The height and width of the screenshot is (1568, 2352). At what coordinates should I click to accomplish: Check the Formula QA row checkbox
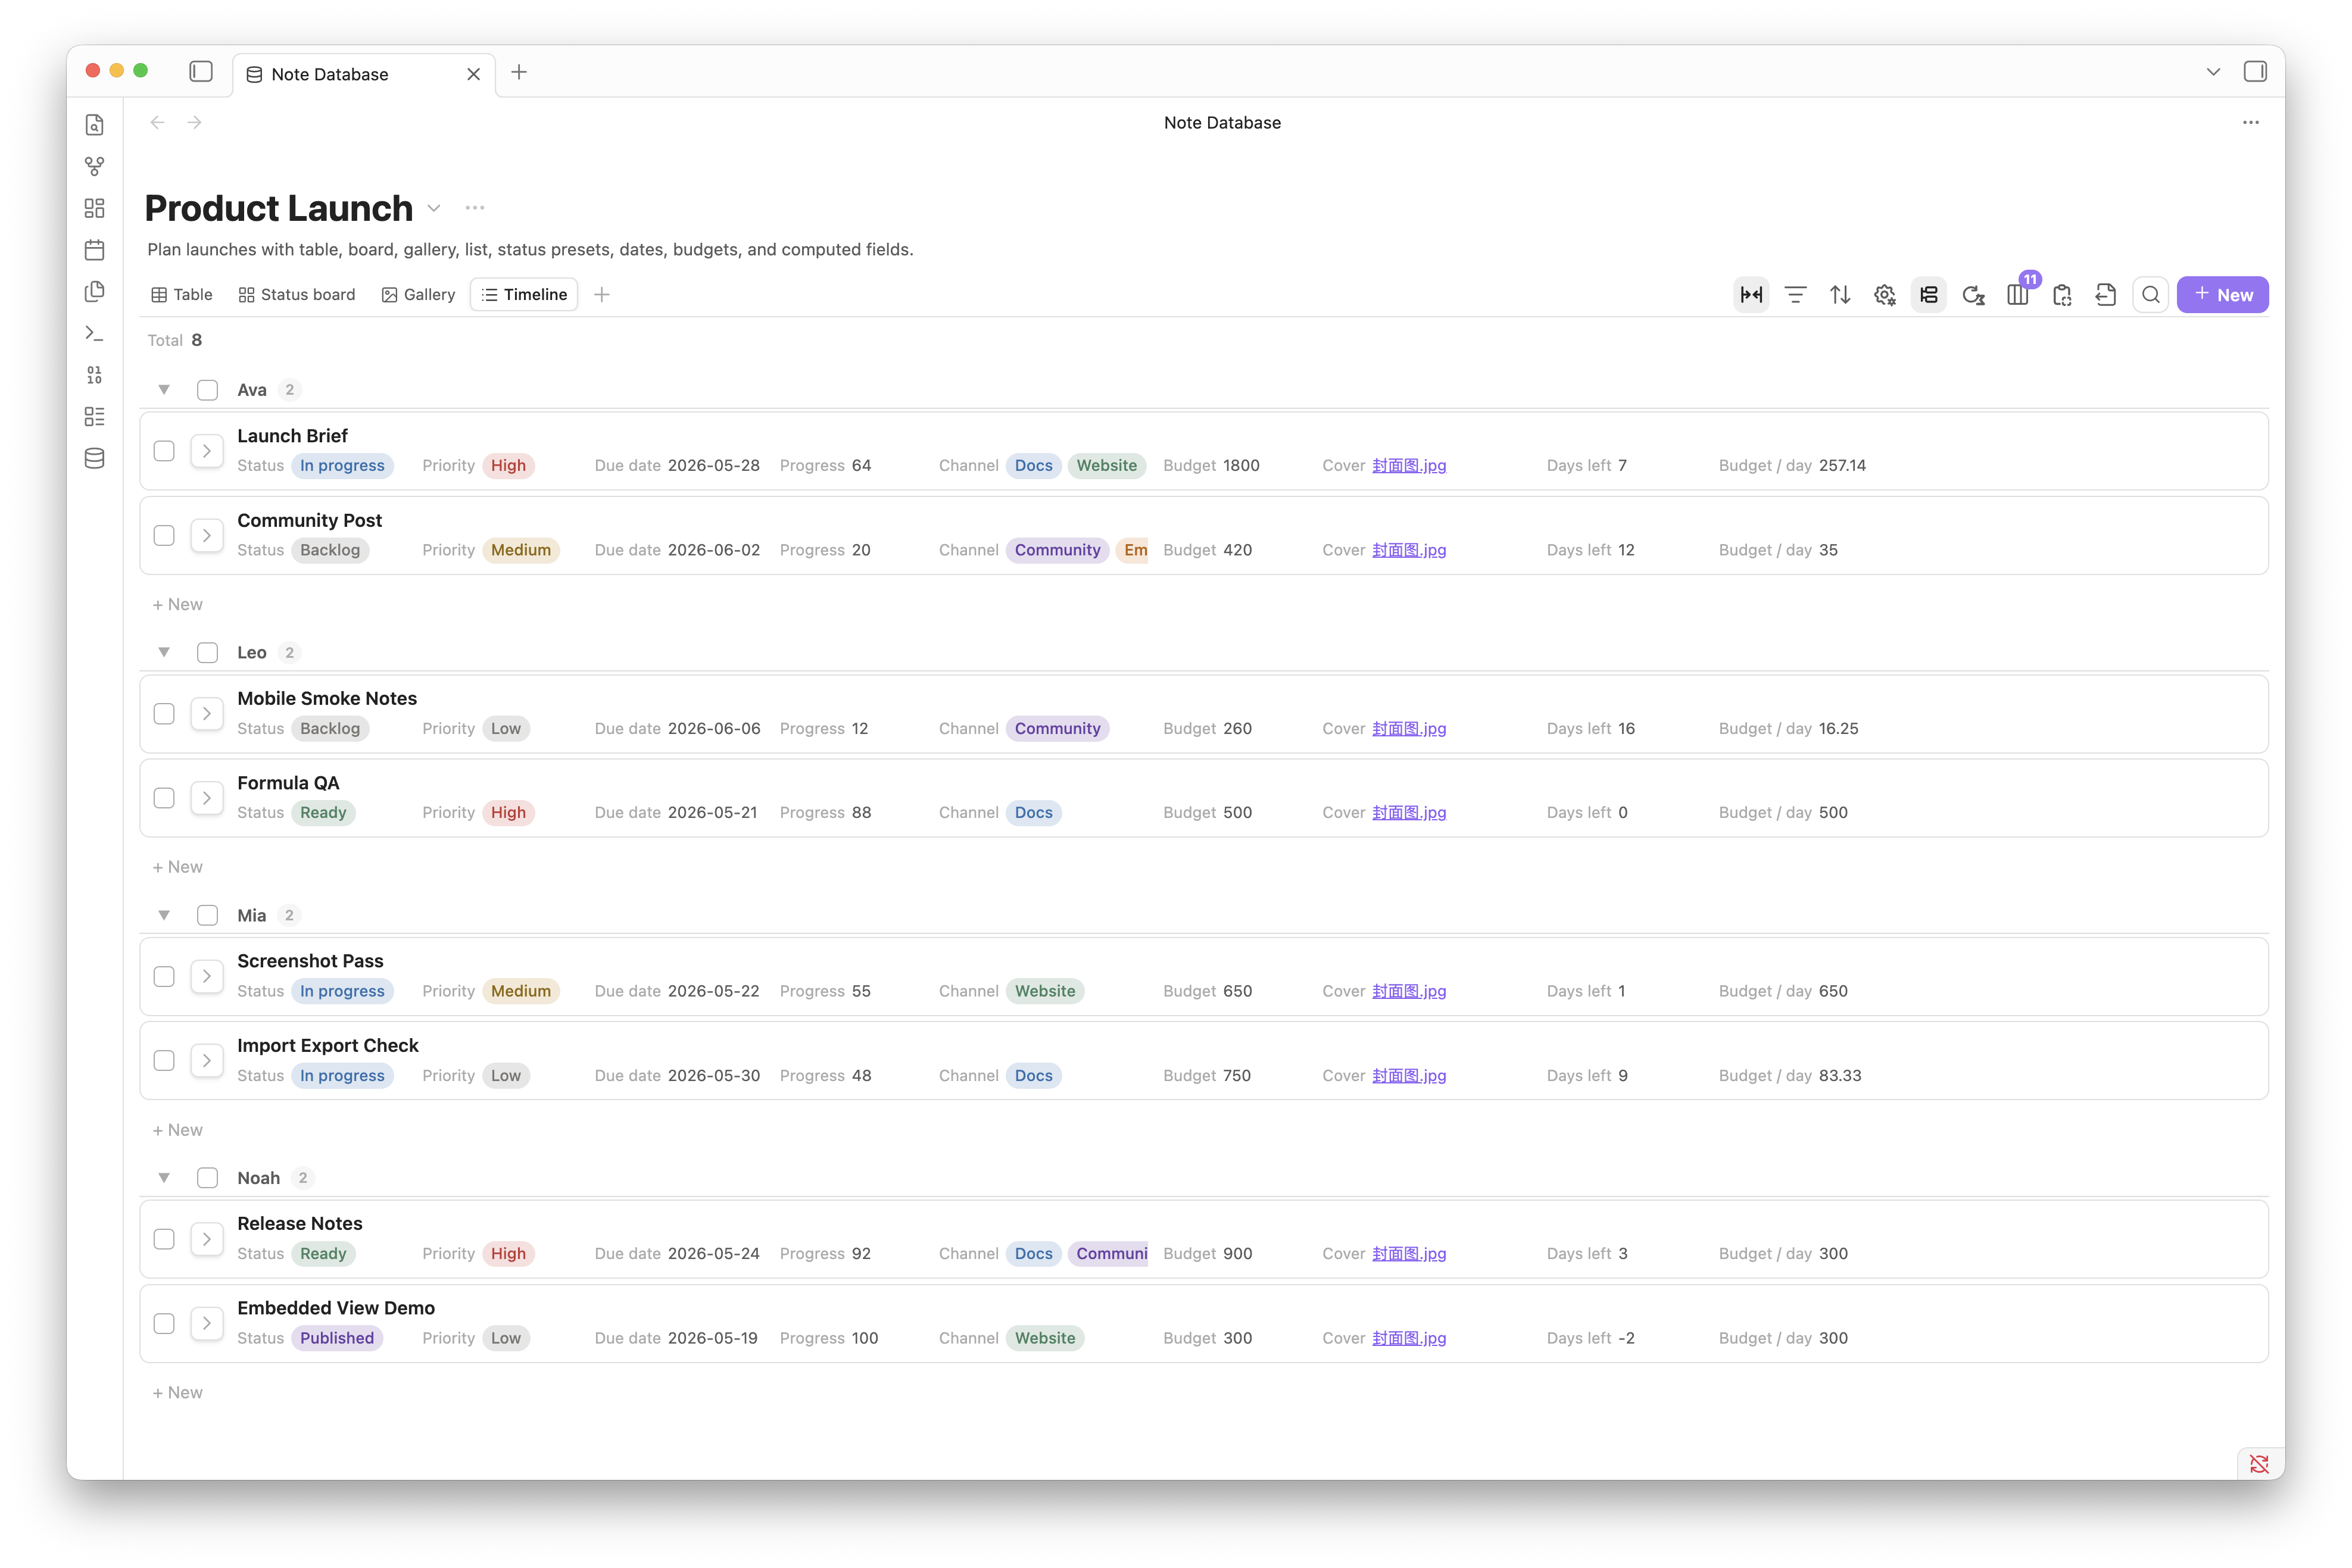(x=164, y=798)
